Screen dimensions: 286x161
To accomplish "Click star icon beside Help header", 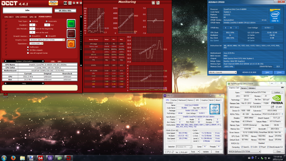I will pyautogui.click(x=5, y=83).
